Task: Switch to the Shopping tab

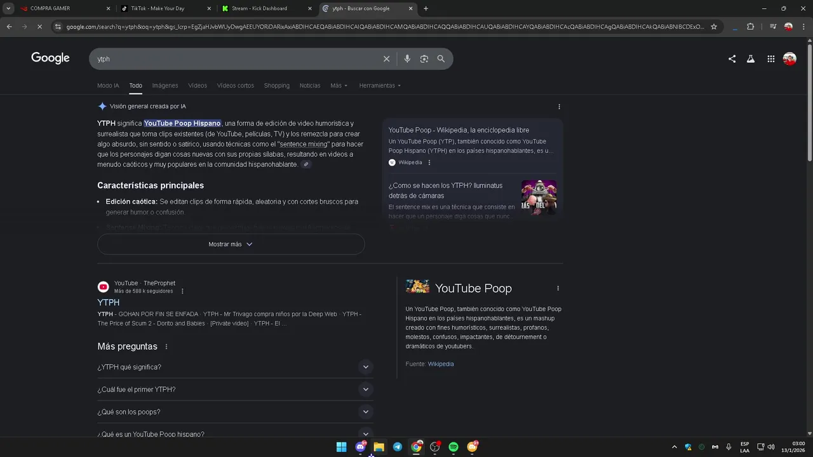Action: [x=277, y=86]
